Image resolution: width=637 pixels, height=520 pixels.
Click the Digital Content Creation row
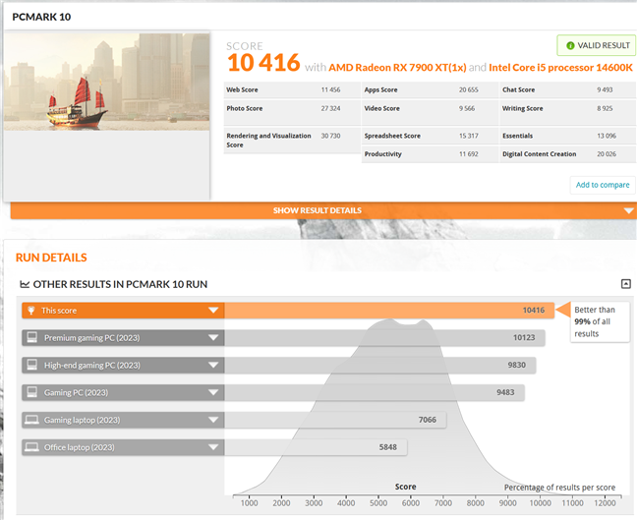click(568, 154)
